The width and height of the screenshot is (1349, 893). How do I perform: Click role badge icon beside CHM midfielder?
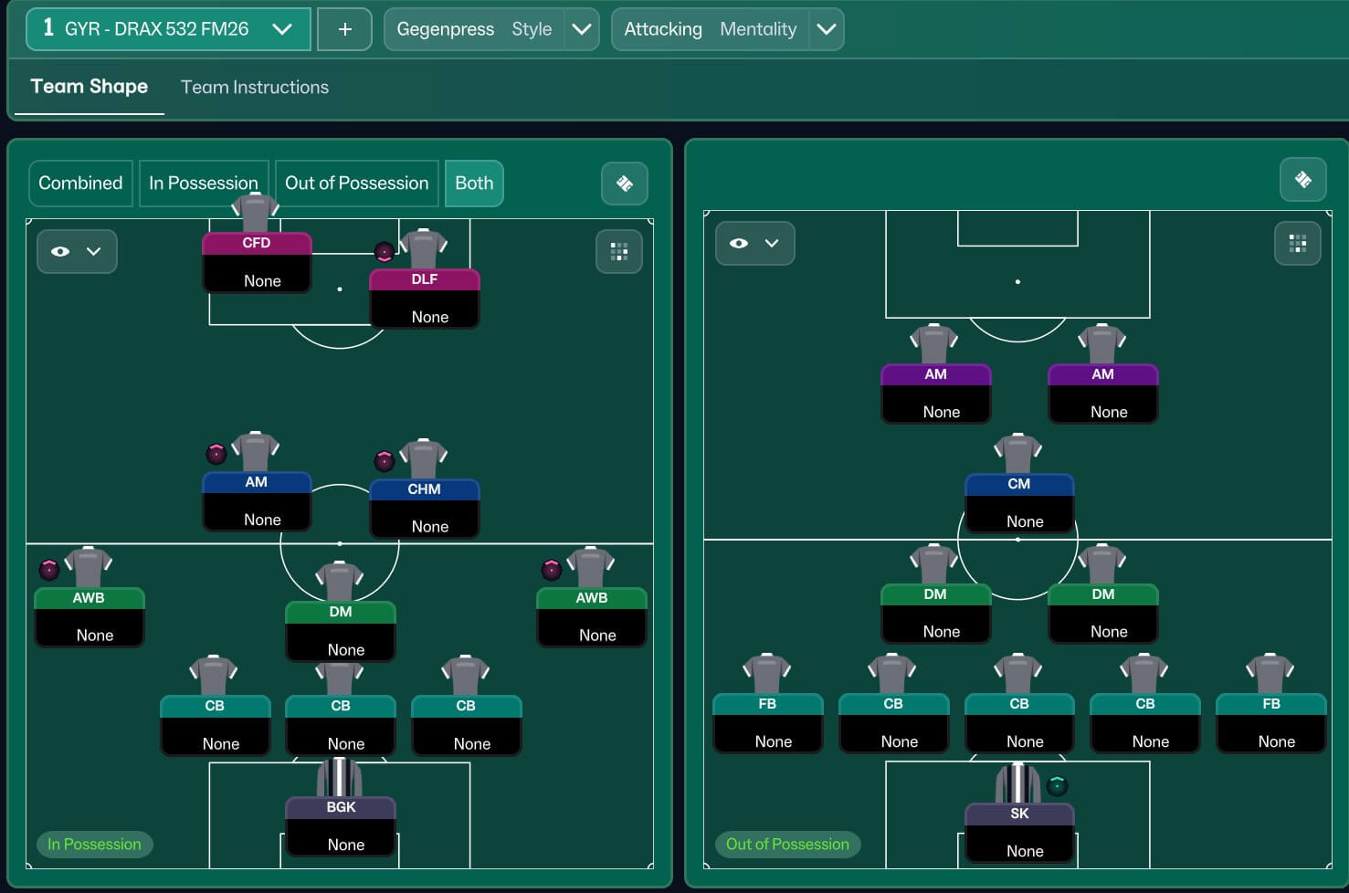[x=385, y=461]
